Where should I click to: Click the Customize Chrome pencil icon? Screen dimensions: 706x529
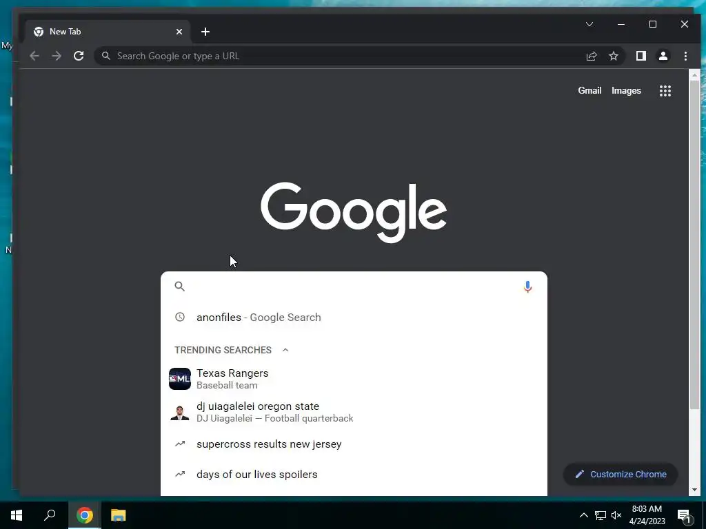click(x=579, y=474)
